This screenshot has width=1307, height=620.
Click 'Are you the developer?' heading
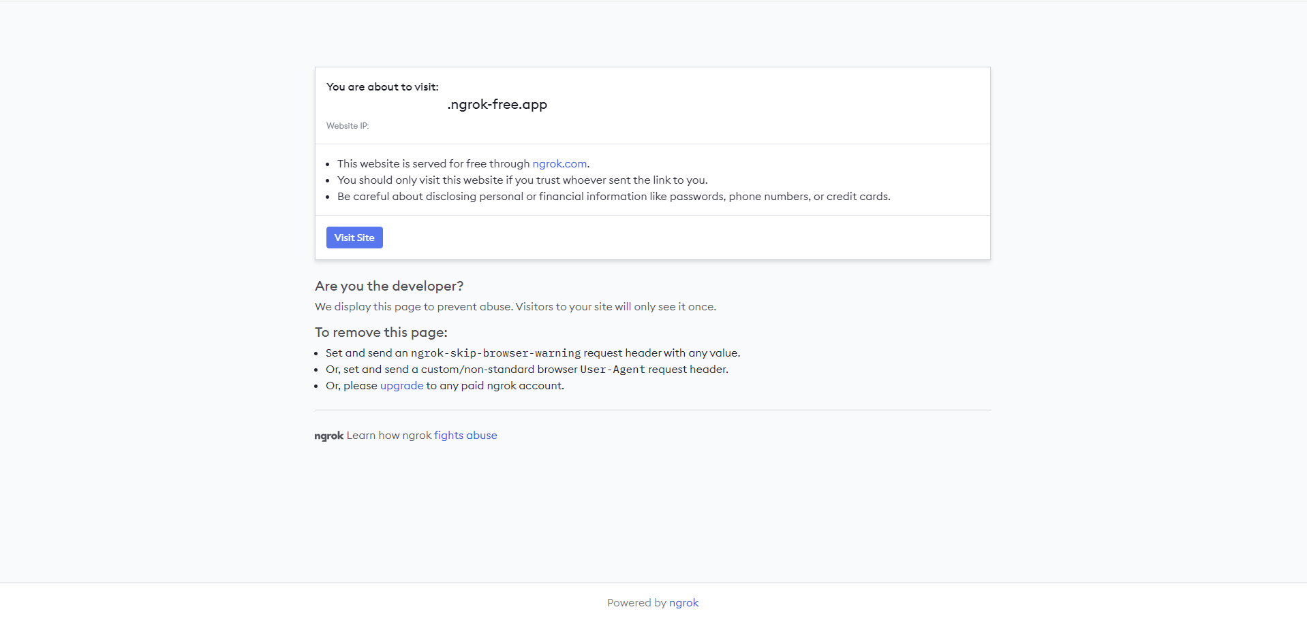pos(389,287)
